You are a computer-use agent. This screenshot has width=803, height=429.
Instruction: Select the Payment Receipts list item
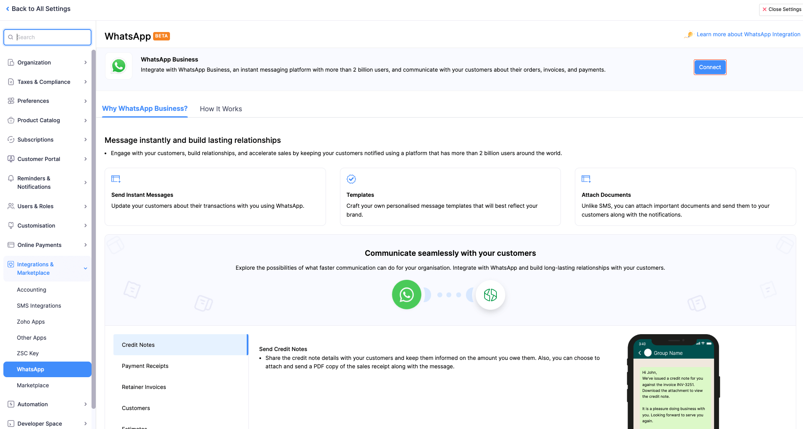point(145,366)
